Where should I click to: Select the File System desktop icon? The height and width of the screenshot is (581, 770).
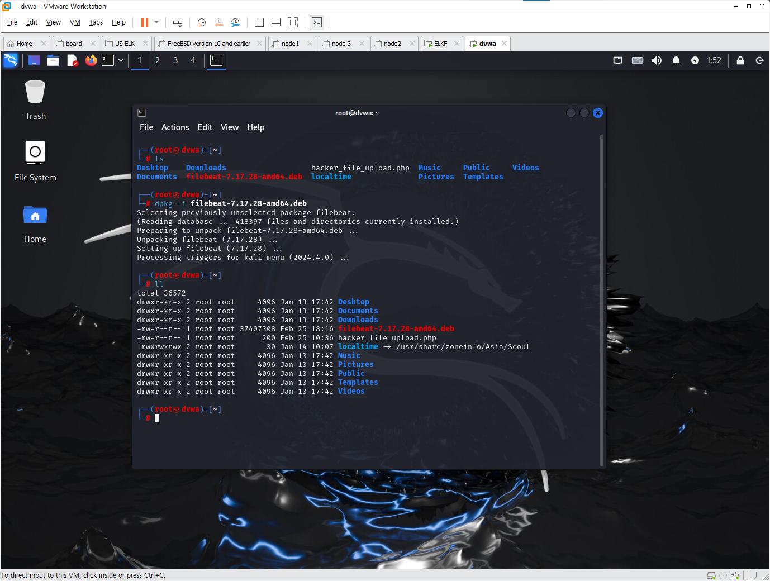coord(35,161)
